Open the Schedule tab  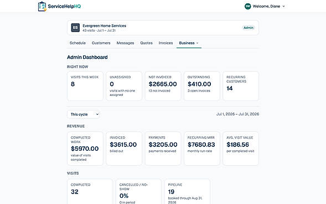[x=77, y=43]
